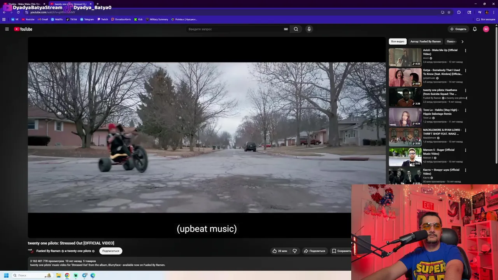The image size is (498, 280).
Task: Open three-dot menu for Avicii Wake Me Up
Action: (x=465, y=51)
